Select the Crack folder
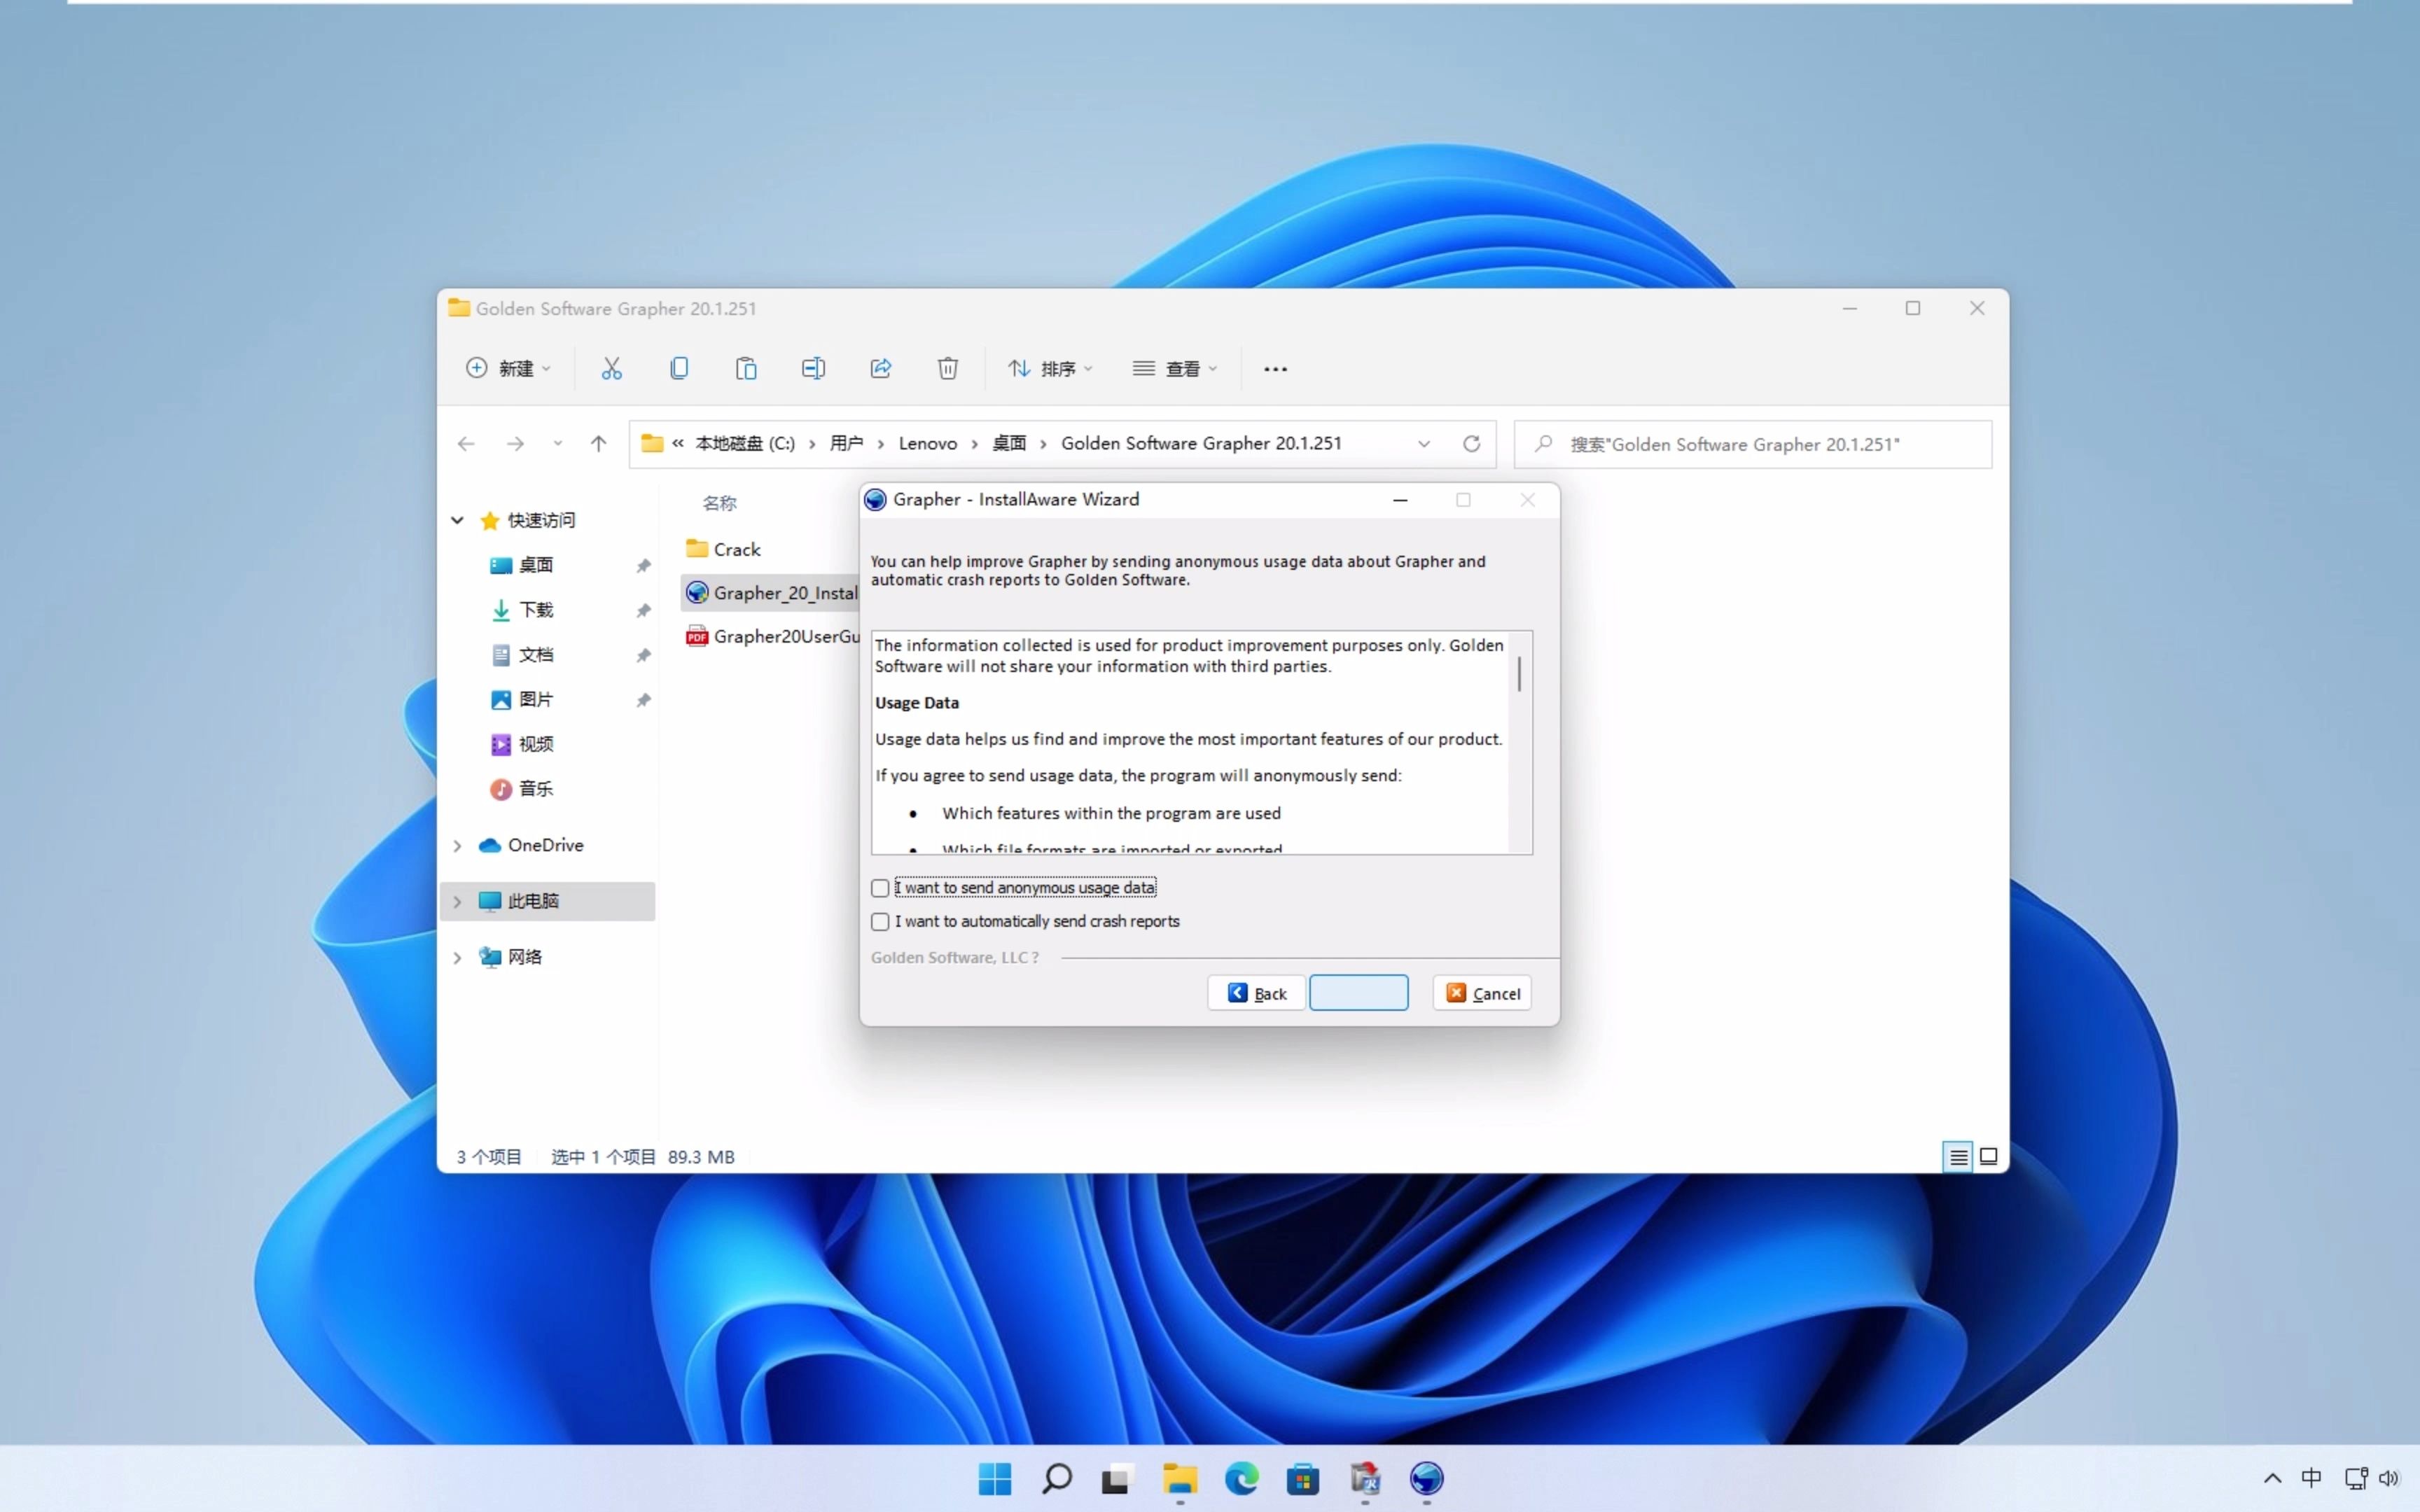The width and height of the screenshot is (2420, 1512). 736,549
